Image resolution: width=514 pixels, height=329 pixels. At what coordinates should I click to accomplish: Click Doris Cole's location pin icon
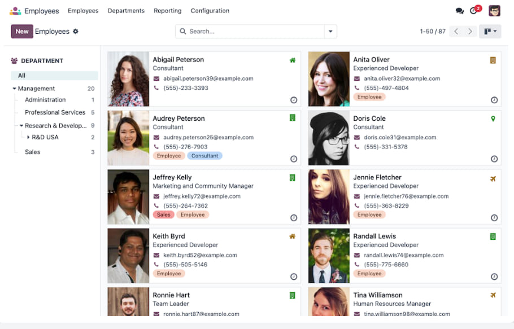coord(493,119)
